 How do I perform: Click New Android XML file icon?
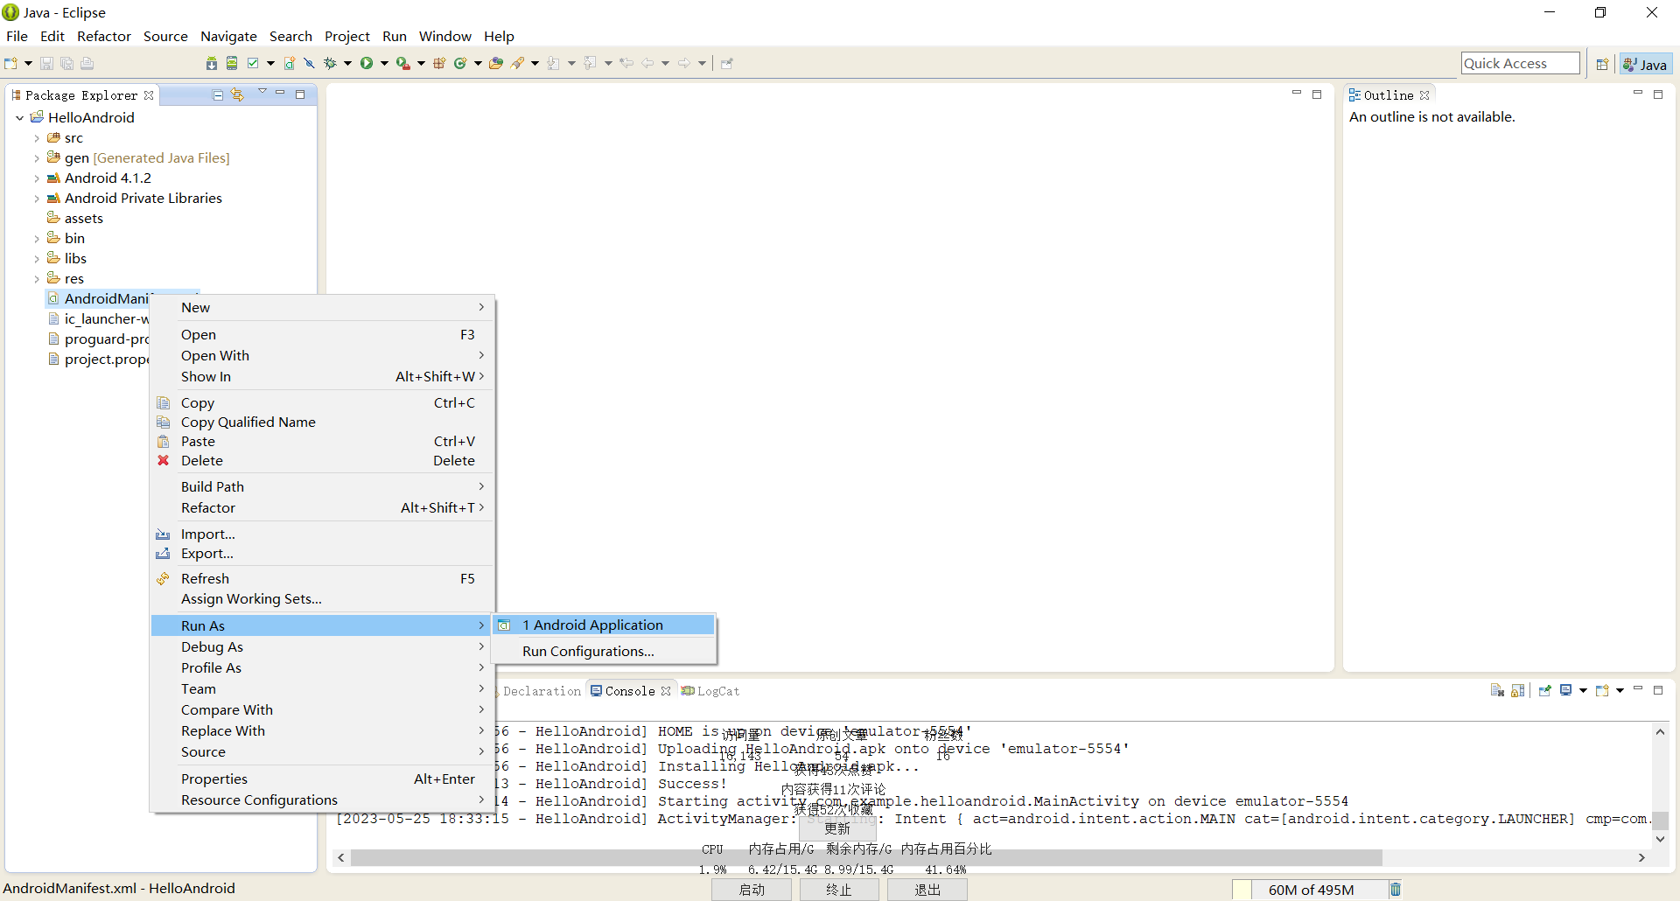click(290, 63)
